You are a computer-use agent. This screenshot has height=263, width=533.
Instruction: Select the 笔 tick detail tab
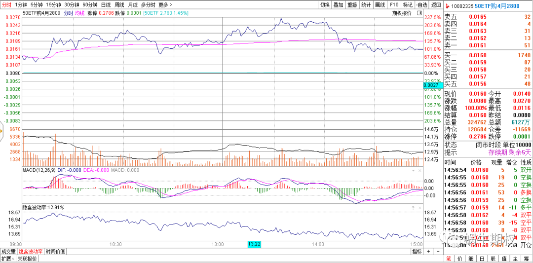coord(449,259)
